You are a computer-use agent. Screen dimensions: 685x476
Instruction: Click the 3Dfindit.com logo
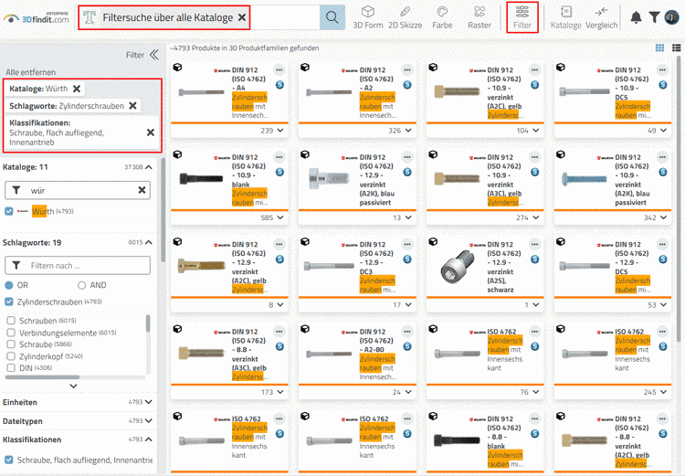click(x=37, y=18)
